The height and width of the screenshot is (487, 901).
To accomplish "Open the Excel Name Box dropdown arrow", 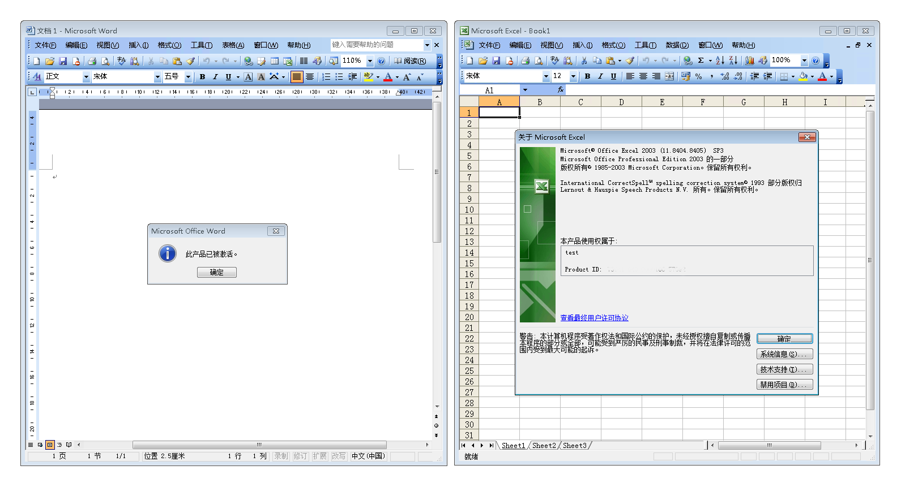I will point(525,90).
